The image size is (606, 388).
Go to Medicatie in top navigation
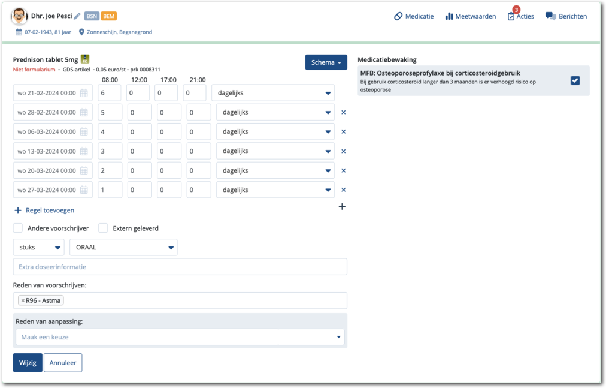click(414, 16)
